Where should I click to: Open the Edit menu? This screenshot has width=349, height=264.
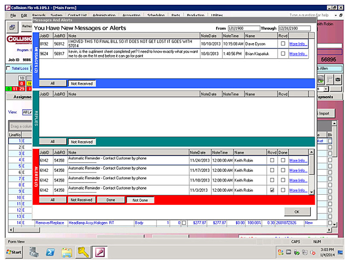point(24,15)
